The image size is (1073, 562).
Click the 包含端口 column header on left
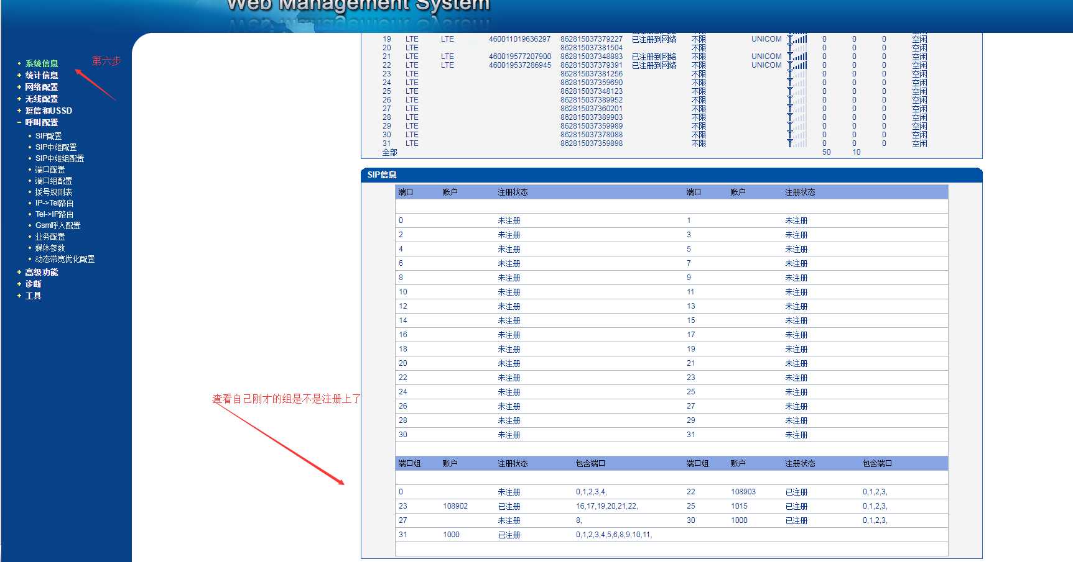point(590,464)
